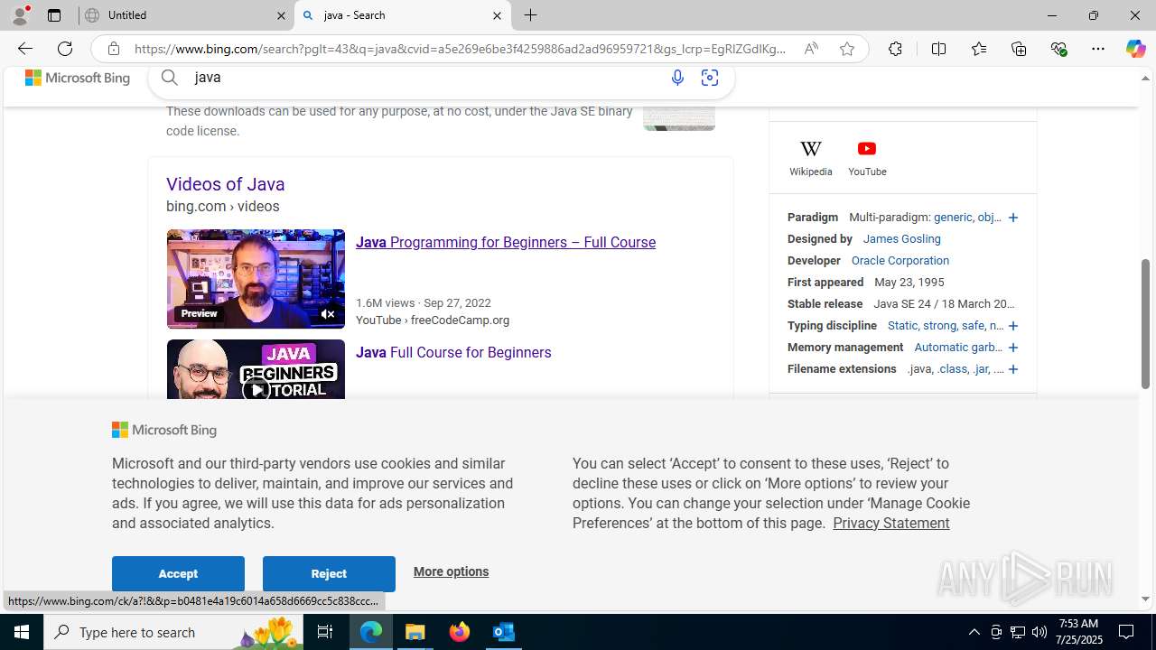Click the .class filename extension link
This screenshot has width=1156, height=650.
click(952, 369)
